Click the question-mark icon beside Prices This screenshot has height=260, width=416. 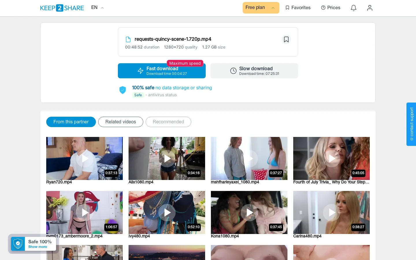coord(323,8)
